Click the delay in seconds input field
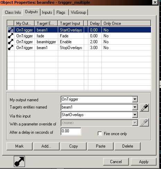This screenshot has width=161, height=169. [x=71, y=131]
